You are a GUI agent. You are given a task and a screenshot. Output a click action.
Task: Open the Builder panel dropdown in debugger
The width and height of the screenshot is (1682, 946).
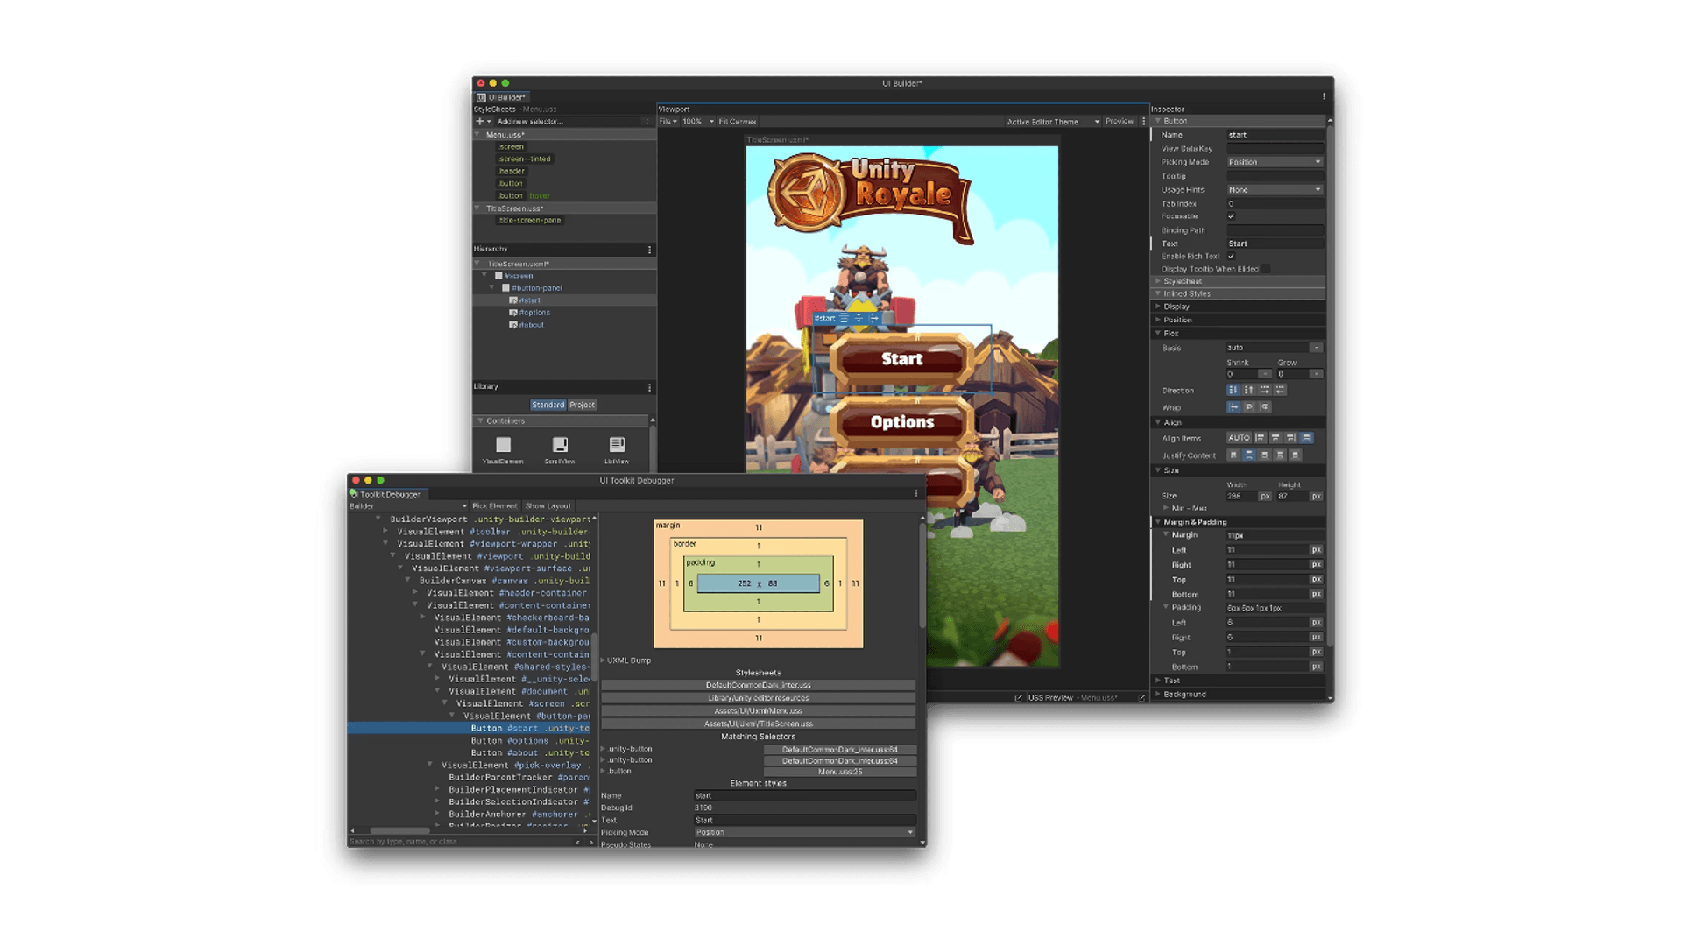click(x=408, y=506)
